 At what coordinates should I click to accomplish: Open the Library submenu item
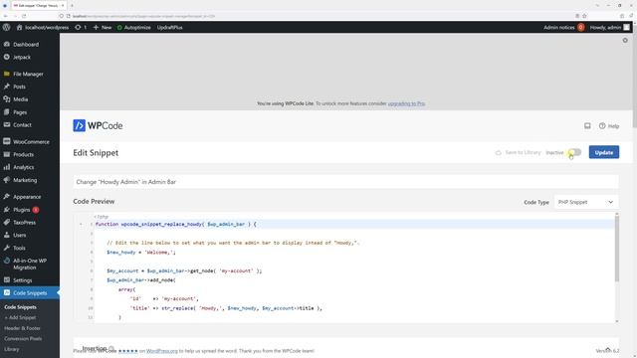[x=12, y=349]
